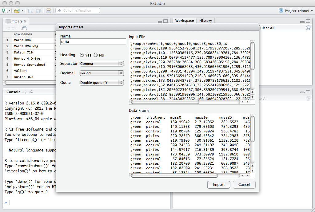Click the New File icon in toolbar

(x=4, y=11)
